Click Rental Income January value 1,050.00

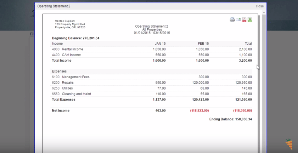(x=159, y=49)
